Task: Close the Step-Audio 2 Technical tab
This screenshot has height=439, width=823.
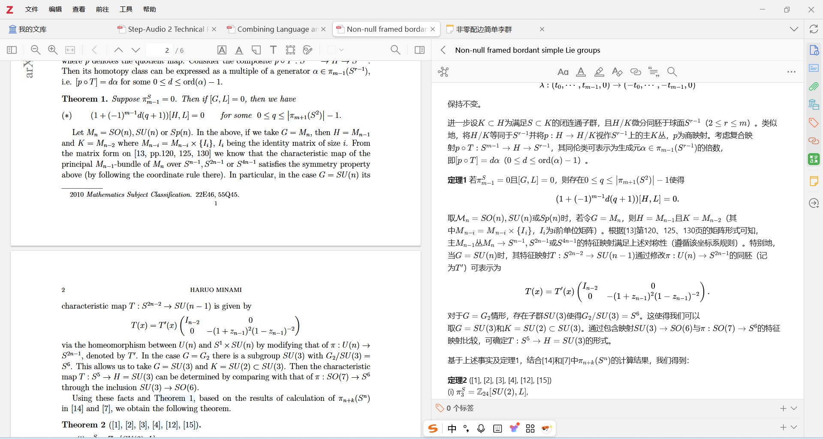Action: pyautogui.click(x=214, y=29)
